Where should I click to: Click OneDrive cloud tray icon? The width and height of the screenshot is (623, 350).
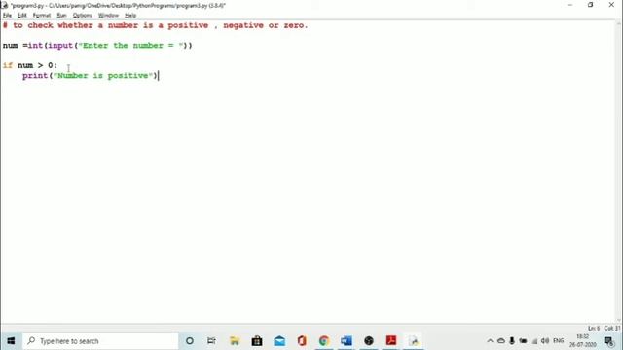(x=501, y=341)
